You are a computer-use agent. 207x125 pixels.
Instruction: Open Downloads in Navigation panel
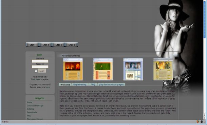pos(32,112)
